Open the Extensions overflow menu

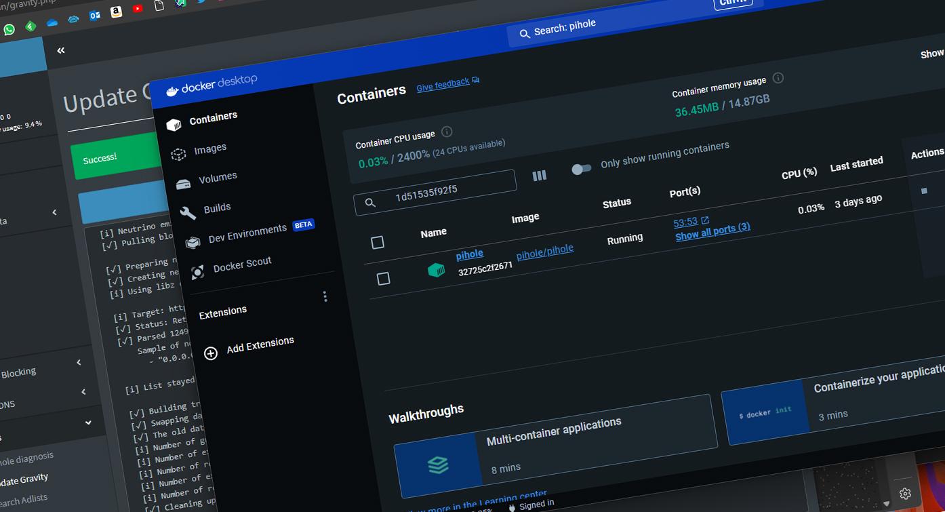click(x=325, y=296)
